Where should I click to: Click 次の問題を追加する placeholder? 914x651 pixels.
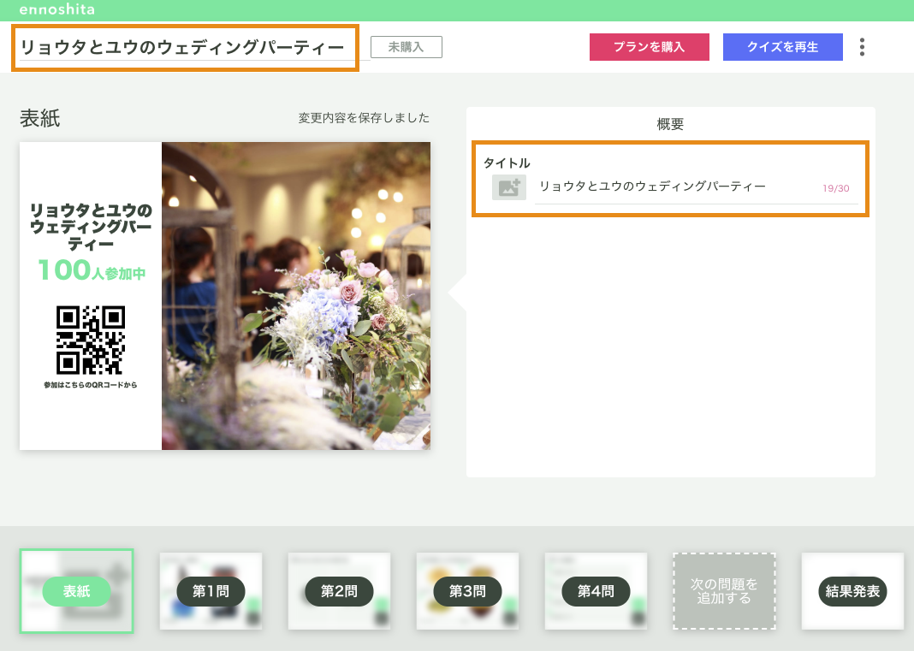click(x=724, y=591)
